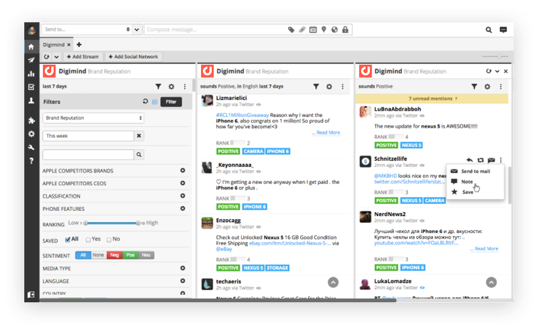
Task: Expand Apple Competitors Brands filter
Action: point(182,170)
